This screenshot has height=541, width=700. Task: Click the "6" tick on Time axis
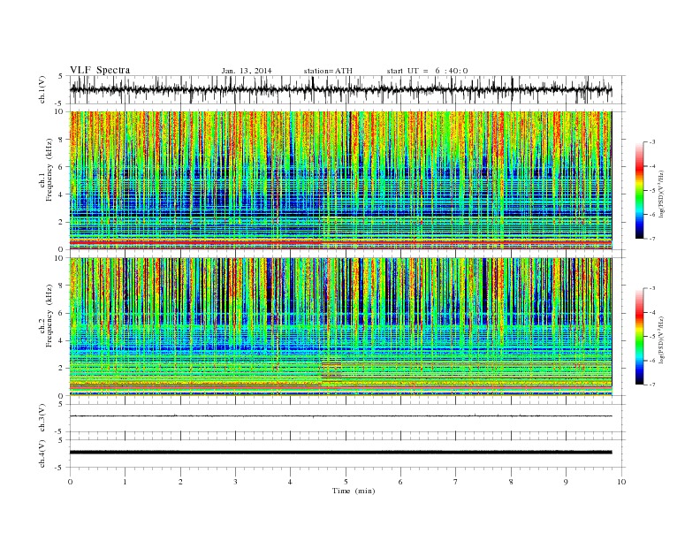tap(401, 482)
